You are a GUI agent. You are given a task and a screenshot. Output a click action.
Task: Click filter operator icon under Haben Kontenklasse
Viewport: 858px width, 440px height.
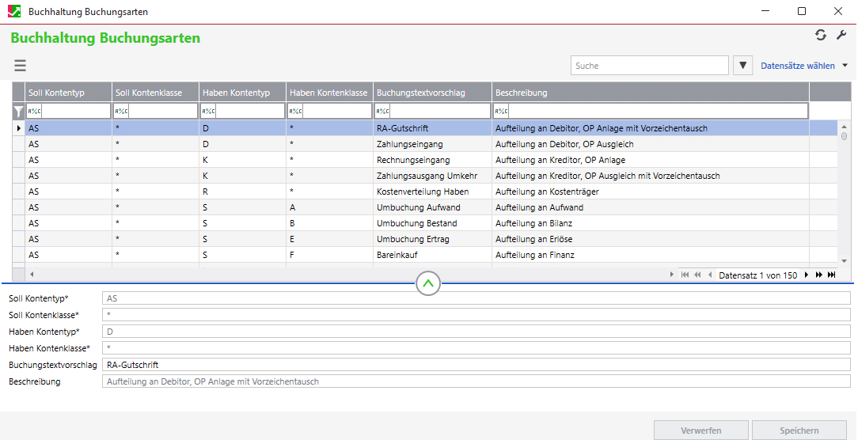295,112
